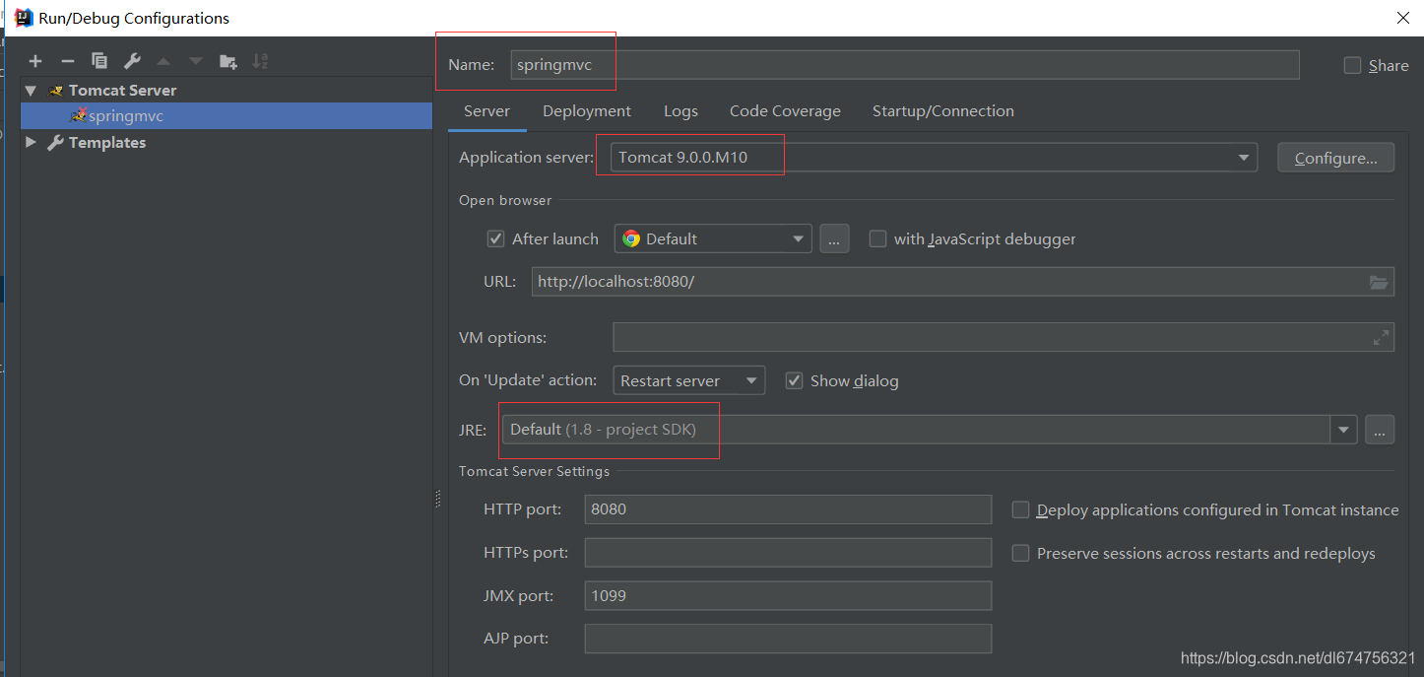Collapse the Tomcat Server tree node
Screen dimensions: 1424x677
31,90
